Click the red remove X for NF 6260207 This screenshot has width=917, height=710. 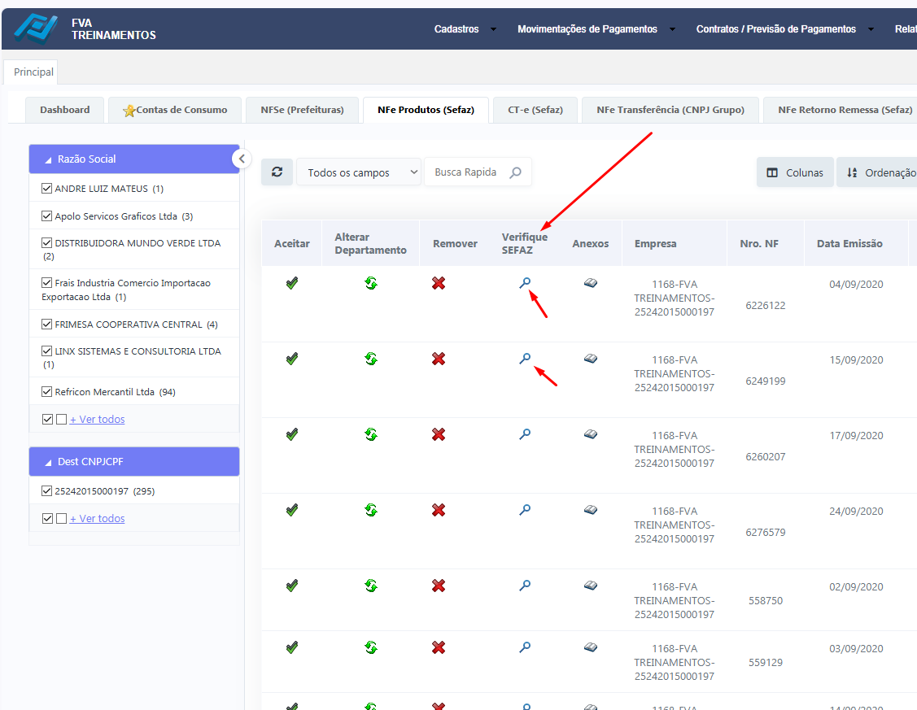(439, 434)
